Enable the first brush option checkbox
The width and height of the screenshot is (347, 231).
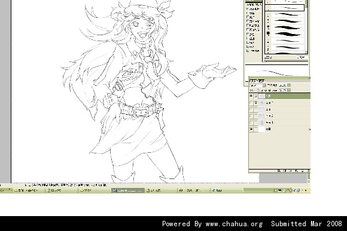(248, 9)
